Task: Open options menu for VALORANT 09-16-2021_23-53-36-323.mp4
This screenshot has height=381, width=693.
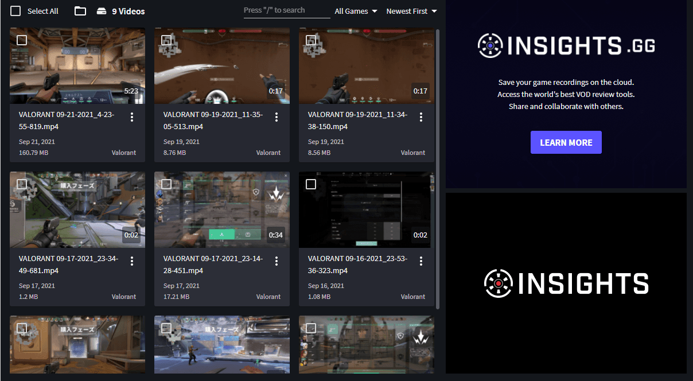Action: 421,261
